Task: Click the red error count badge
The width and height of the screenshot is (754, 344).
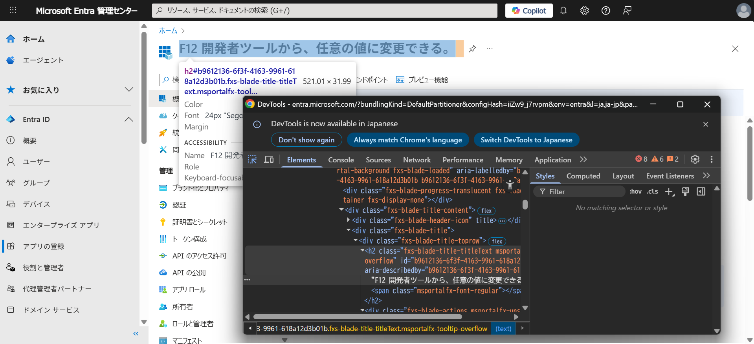Action: (x=642, y=159)
